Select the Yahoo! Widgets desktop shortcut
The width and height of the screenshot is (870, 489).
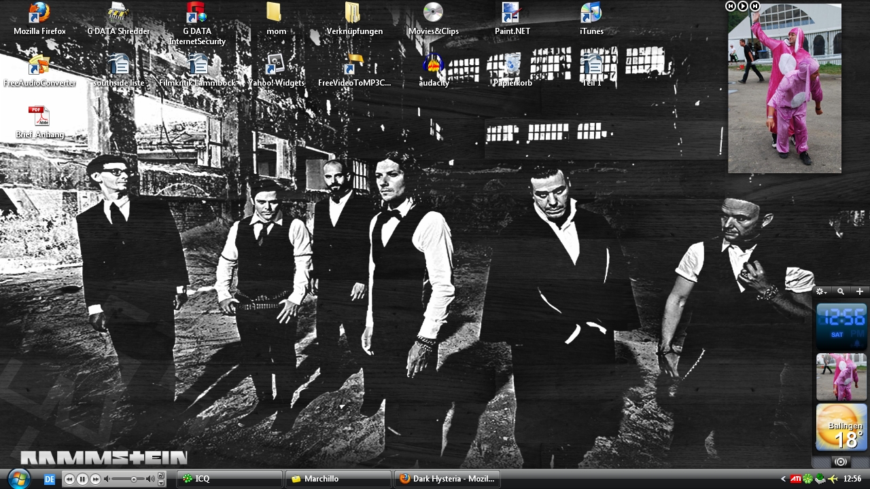(x=276, y=71)
